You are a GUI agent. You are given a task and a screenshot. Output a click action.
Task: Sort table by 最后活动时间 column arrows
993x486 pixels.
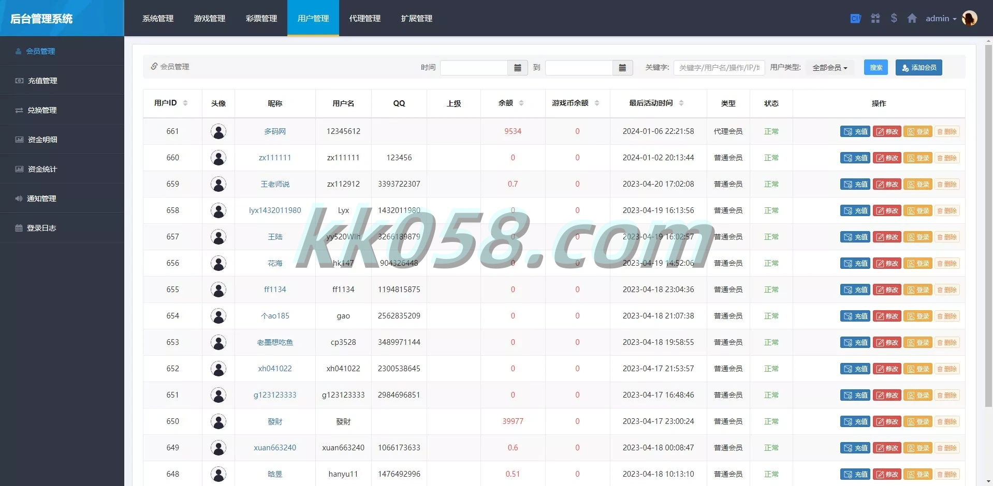681,103
